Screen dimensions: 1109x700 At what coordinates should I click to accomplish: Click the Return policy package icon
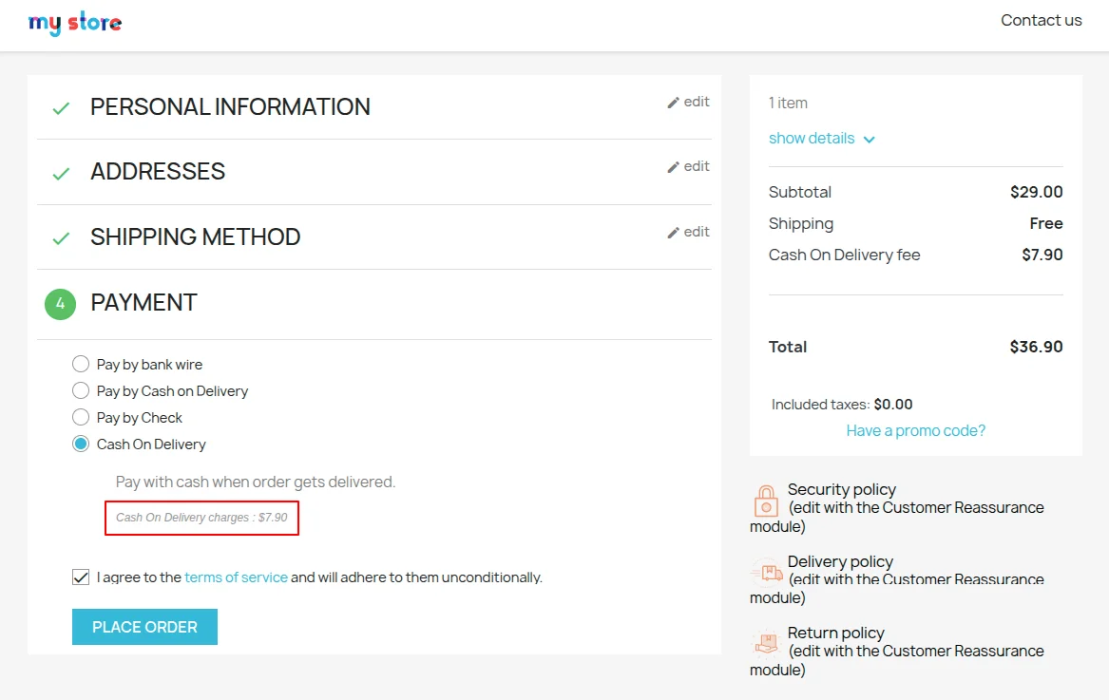point(766,643)
